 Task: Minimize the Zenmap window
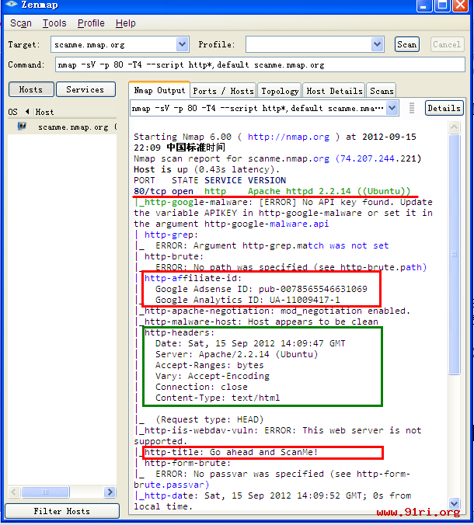point(423,5)
